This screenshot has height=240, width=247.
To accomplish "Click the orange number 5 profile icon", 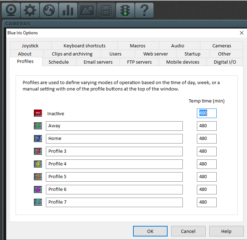I will tap(38, 177).
